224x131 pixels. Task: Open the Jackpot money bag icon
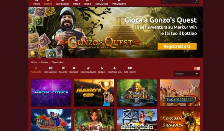102,68
